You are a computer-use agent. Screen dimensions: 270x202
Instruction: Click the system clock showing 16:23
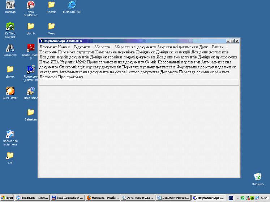pyautogui.click(x=264, y=198)
